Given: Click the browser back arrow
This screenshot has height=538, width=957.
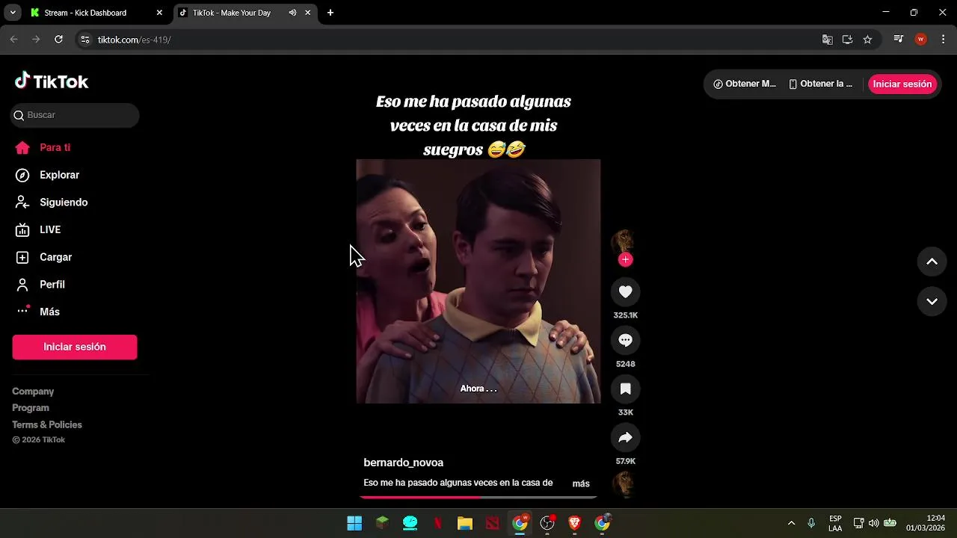Looking at the screenshot, I should [13, 40].
